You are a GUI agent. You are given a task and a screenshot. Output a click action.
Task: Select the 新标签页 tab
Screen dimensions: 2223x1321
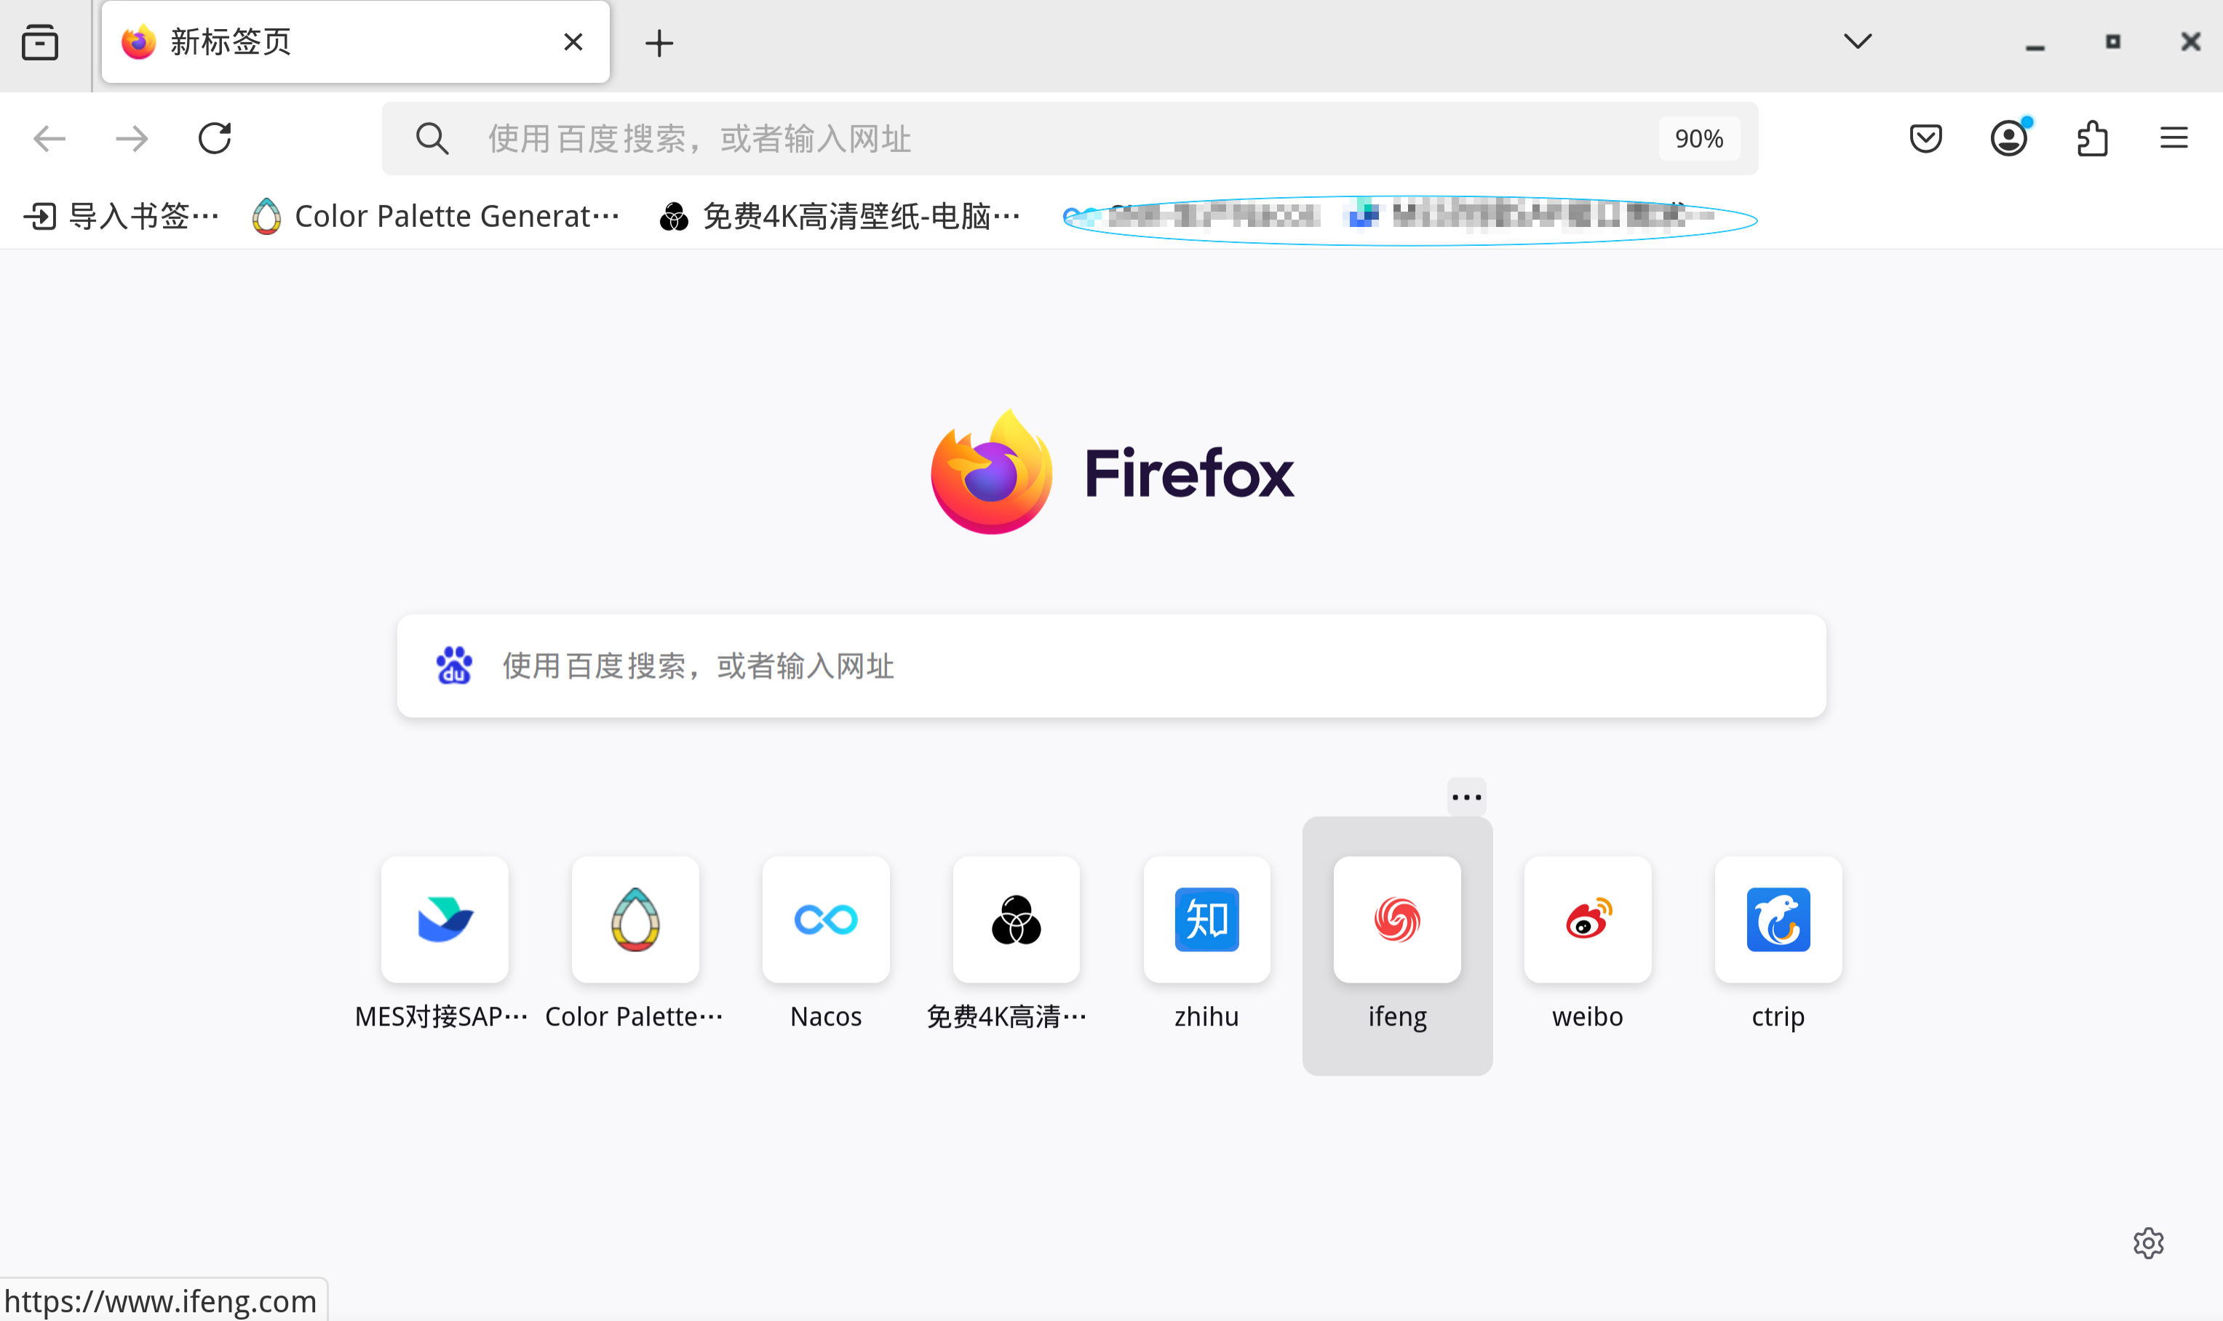[x=356, y=42]
